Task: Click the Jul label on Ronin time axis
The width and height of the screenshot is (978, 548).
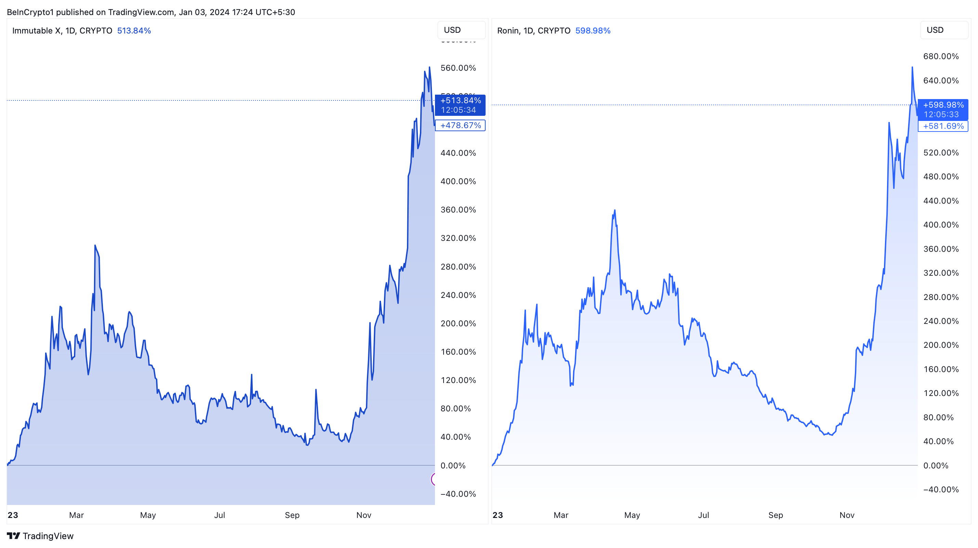Action: pos(703,515)
